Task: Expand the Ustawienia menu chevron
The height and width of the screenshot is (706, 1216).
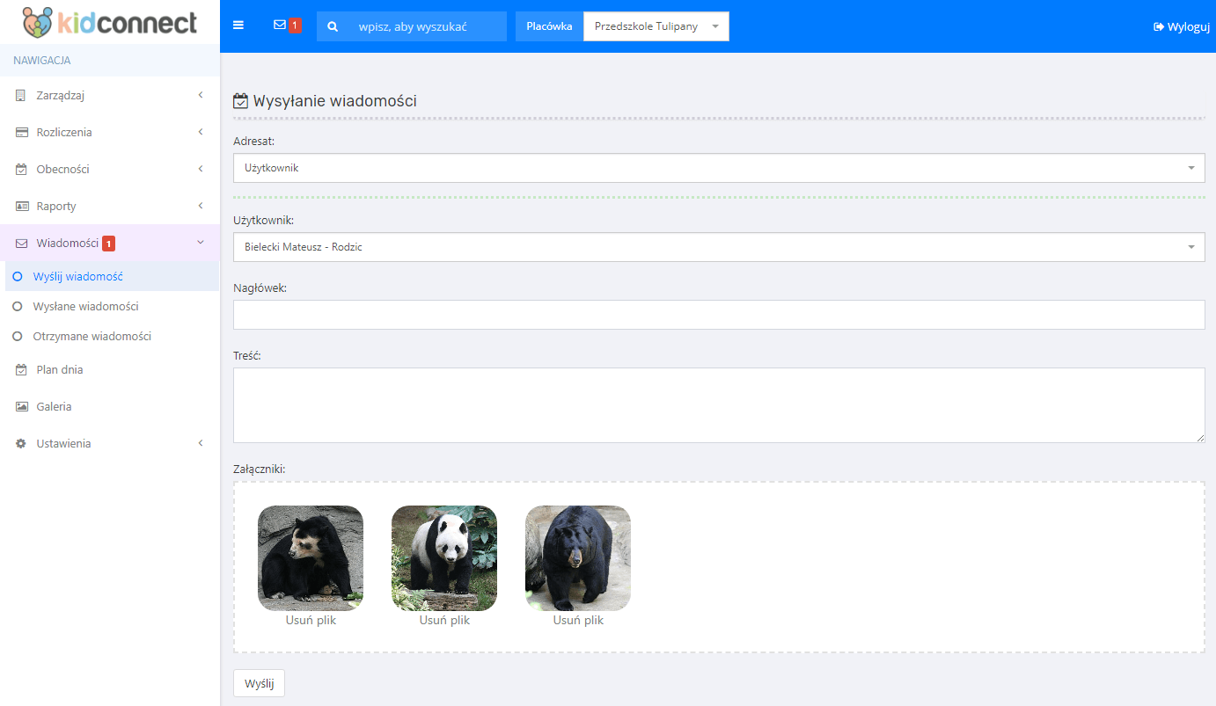Action: (201, 443)
